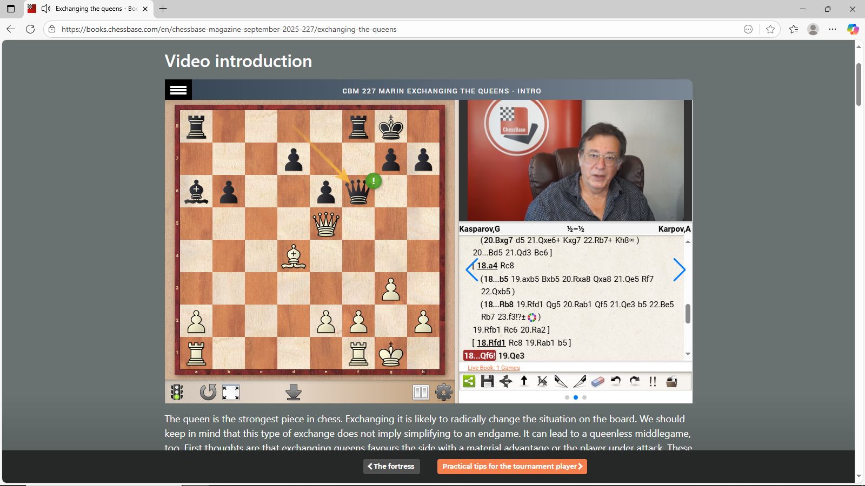Open Practical tips for the tournament player
865x486 pixels.
coord(512,467)
